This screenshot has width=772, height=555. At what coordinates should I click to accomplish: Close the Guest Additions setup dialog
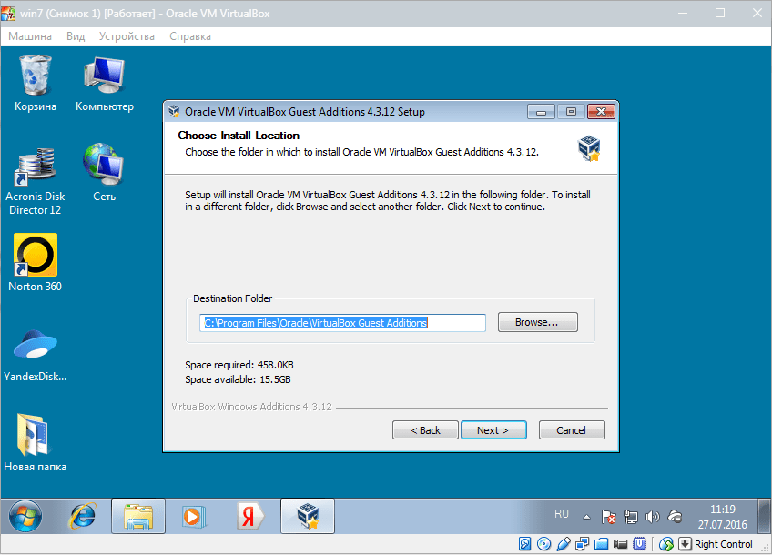click(601, 112)
